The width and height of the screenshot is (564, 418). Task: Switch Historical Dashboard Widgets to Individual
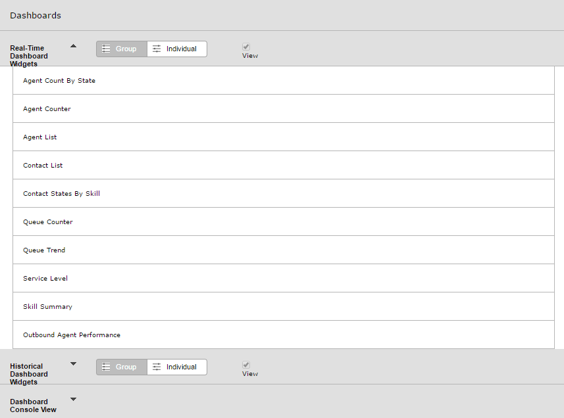coord(177,367)
